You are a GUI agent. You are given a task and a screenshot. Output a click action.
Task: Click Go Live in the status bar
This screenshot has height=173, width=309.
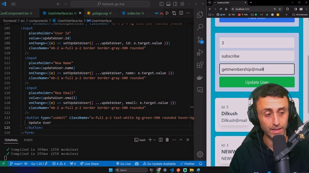(x=123, y=164)
